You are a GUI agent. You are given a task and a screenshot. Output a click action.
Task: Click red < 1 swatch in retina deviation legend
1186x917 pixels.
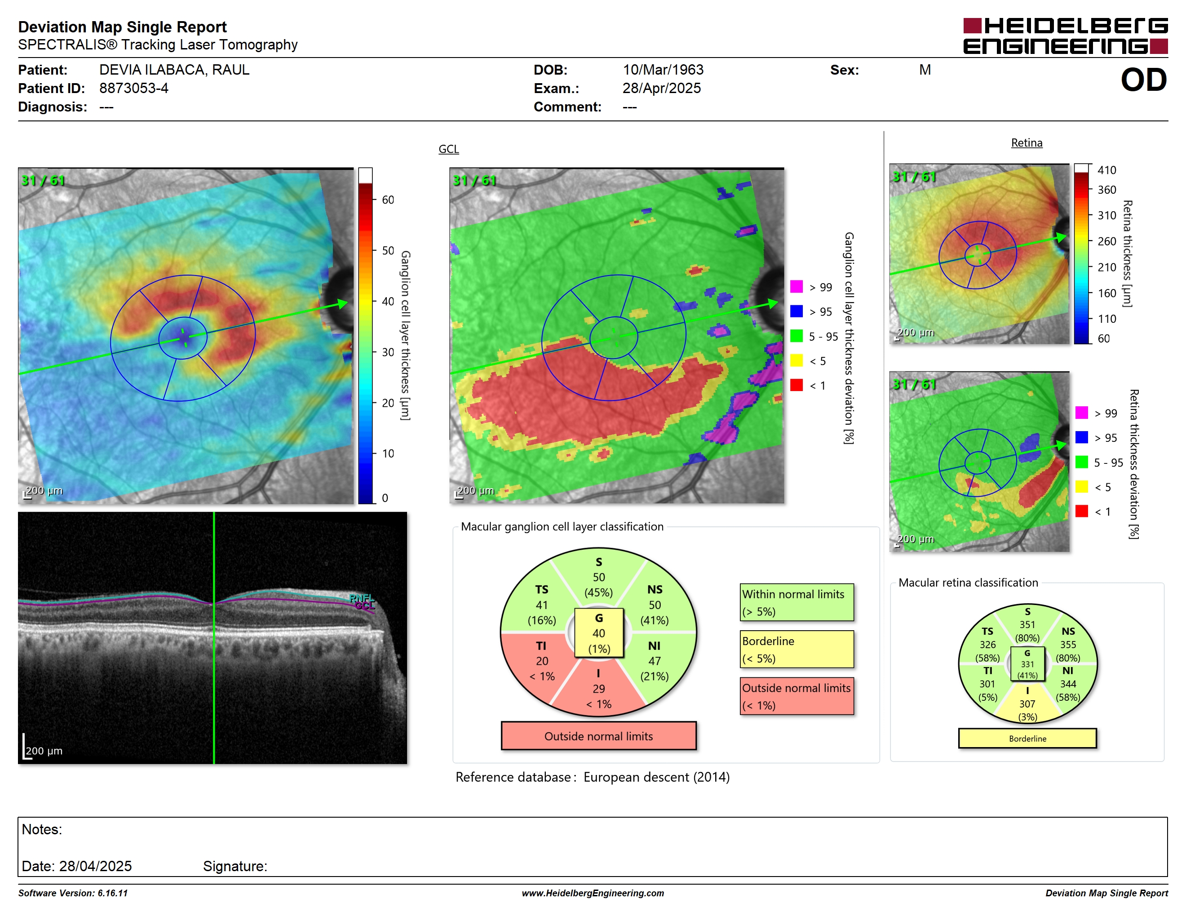point(1081,511)
